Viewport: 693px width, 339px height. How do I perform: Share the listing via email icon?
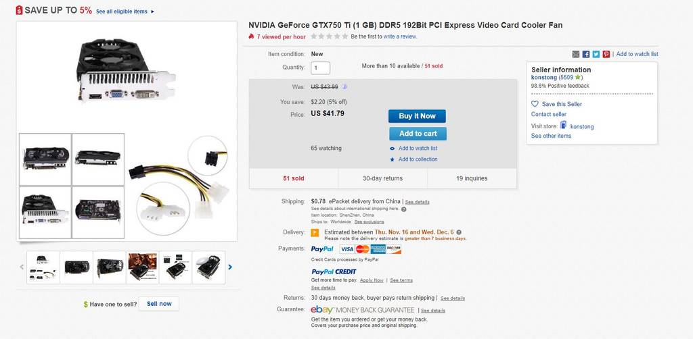coord(576,54)
